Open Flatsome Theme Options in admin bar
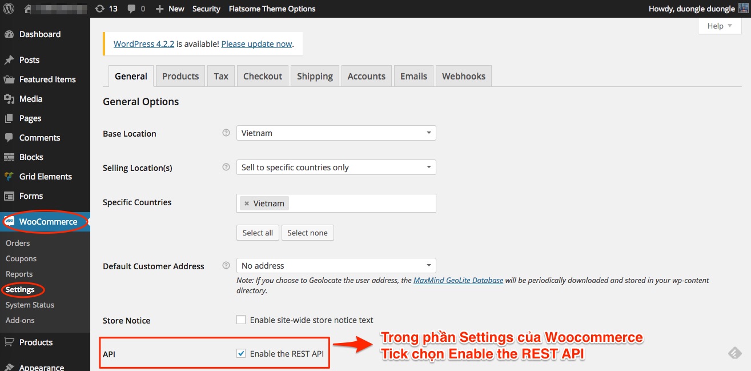Image resolution: width=751 pixels, height=371 pixels. [272, 9]
